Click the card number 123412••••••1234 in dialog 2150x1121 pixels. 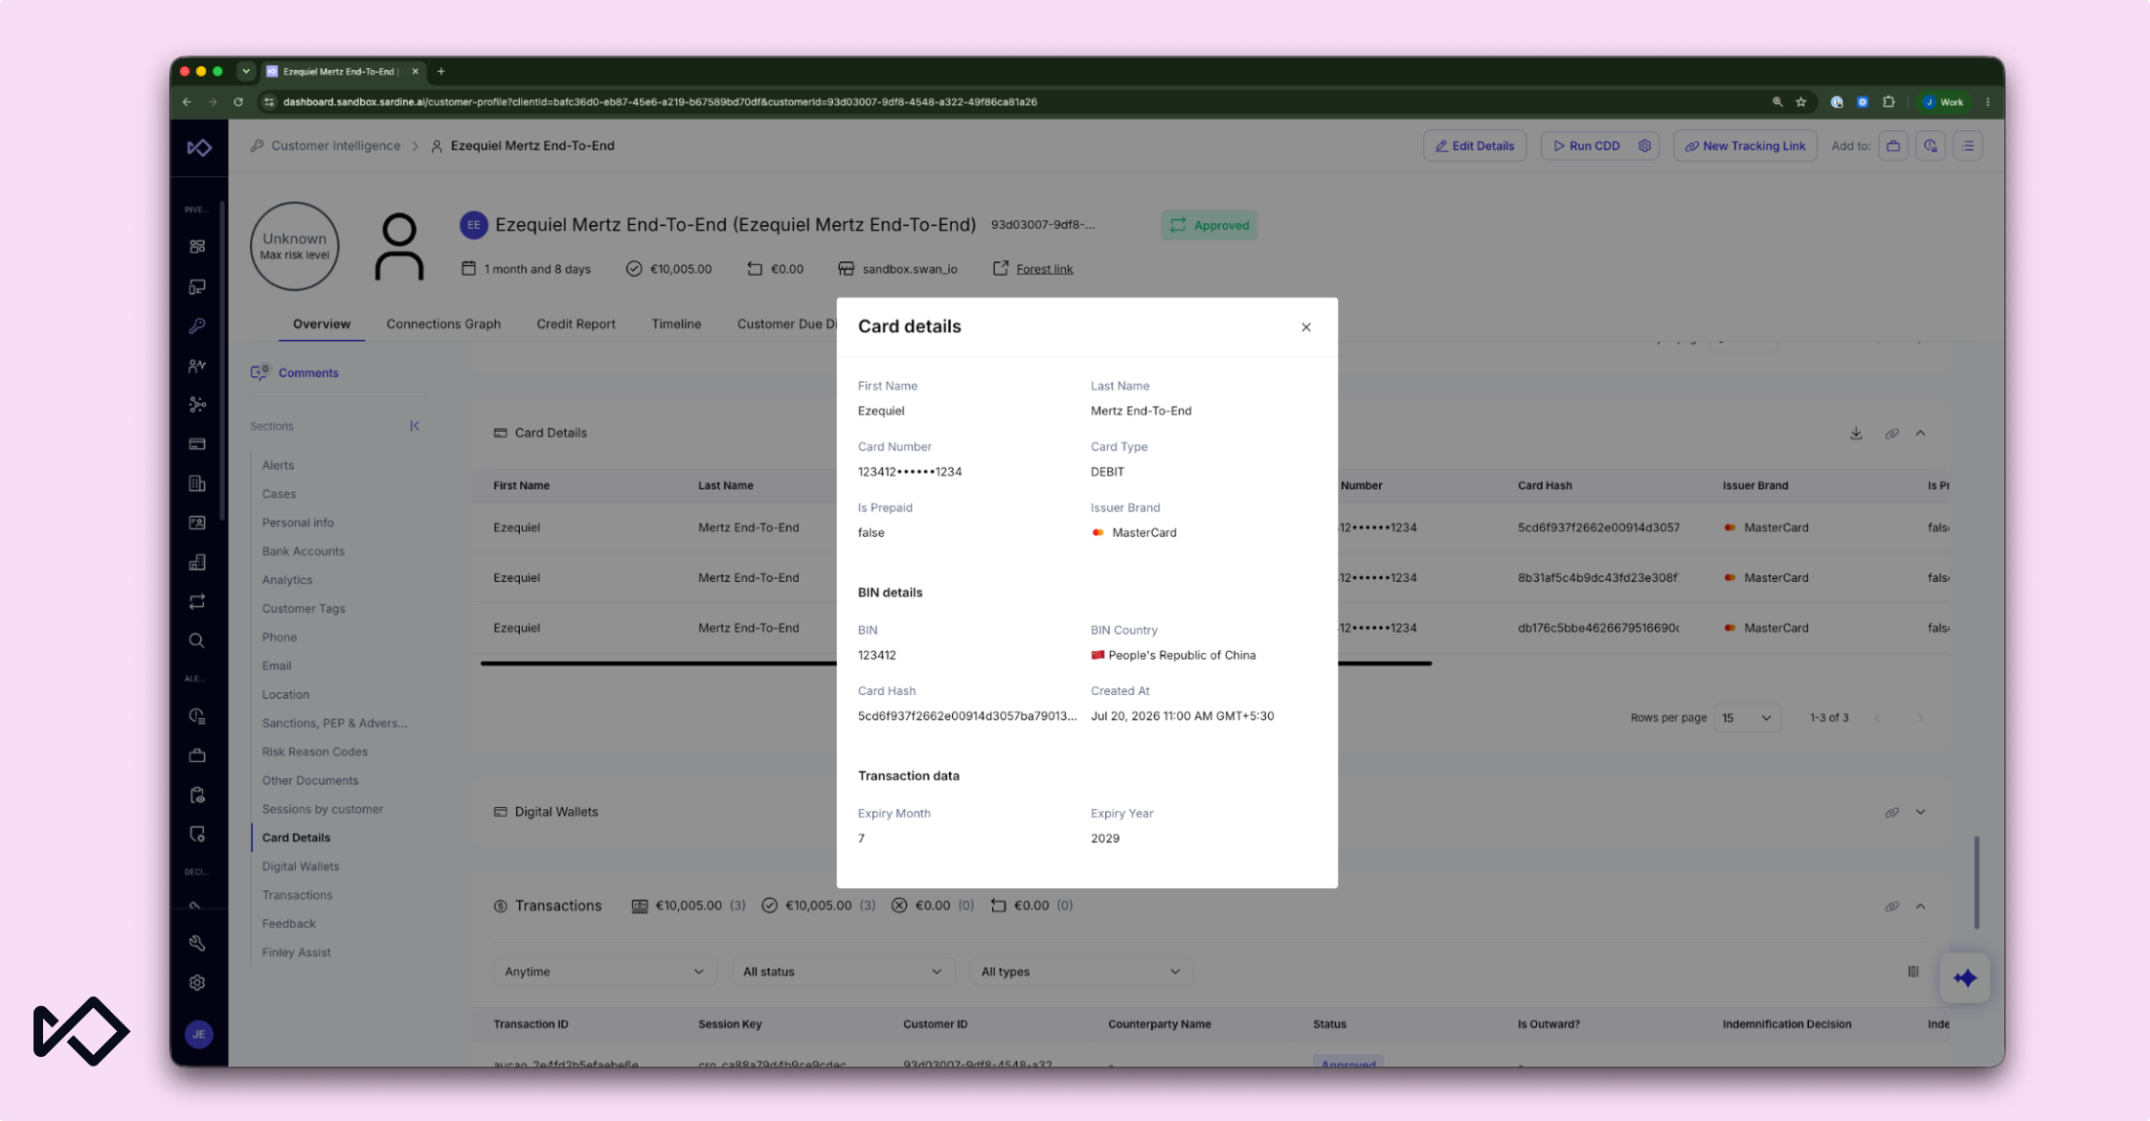tap(910, 472)
